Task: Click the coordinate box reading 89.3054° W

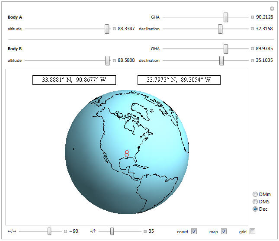Action: pos(179,80)
